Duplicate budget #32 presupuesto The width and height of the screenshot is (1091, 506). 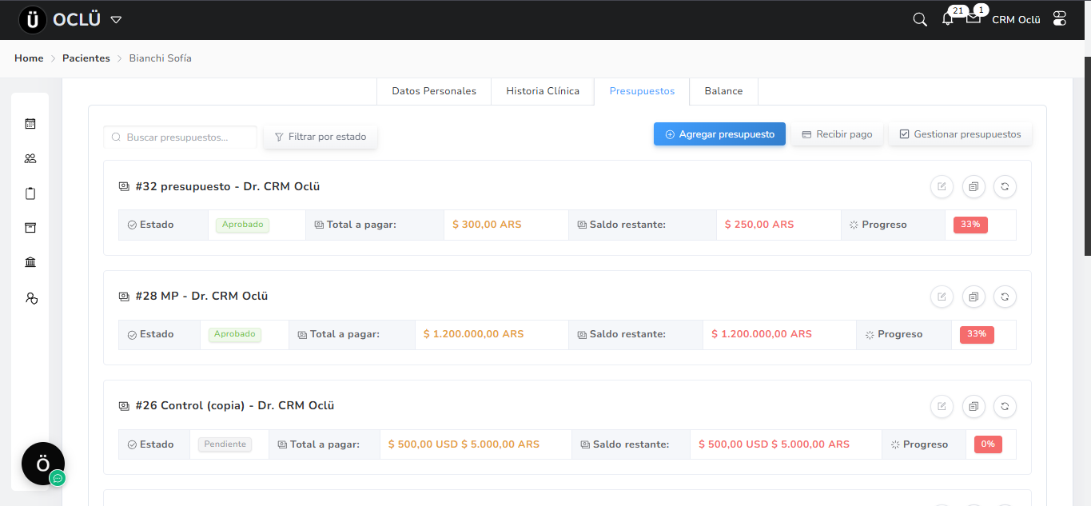point(974,187)
